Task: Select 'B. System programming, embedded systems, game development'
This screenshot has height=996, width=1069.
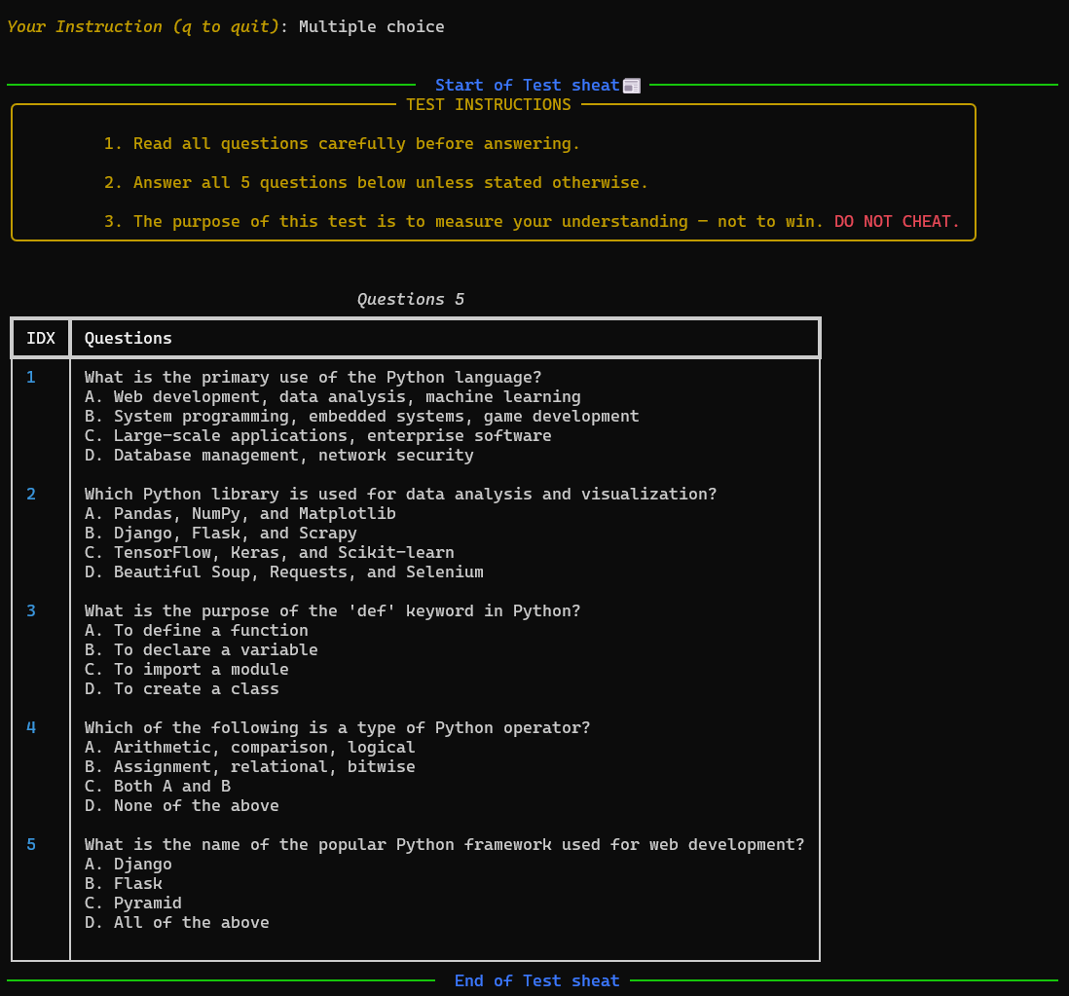Action: (362, 417)
